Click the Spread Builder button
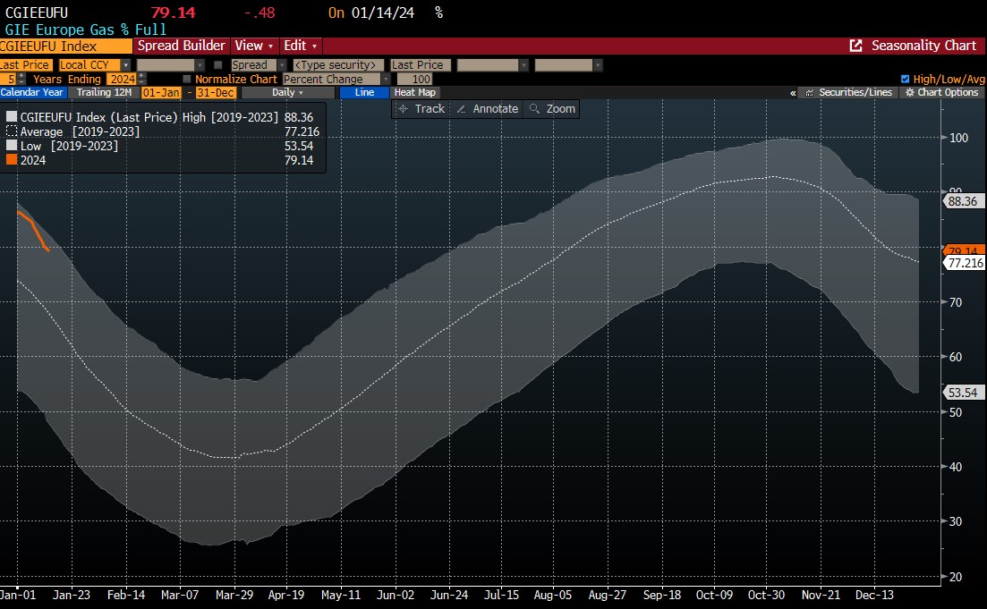The width and height of the screenshot is (987, 609). 182,46
